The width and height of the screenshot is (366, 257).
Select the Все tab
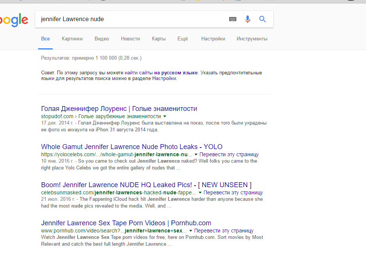tap(45, 38)
